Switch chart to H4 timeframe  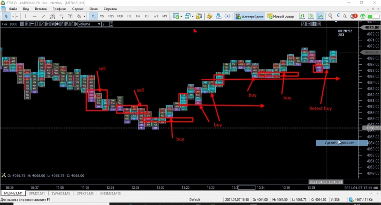click(x=138, y=16)
